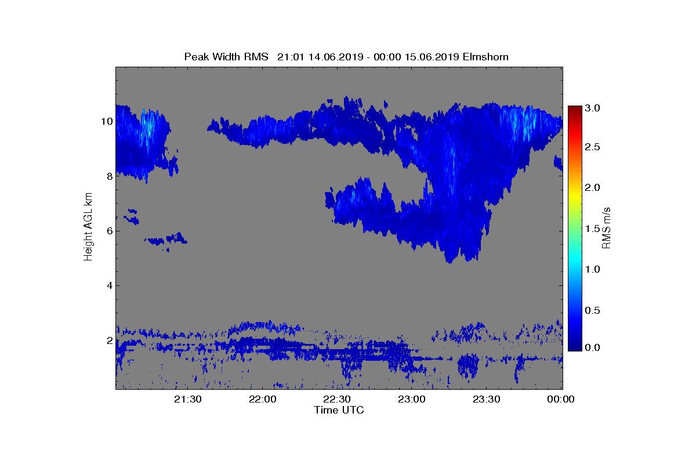The height and width of the screenshot is (464, 696).
Task: Select the 'Elmshorn' station name in title
Action: (x=485, y=57)
